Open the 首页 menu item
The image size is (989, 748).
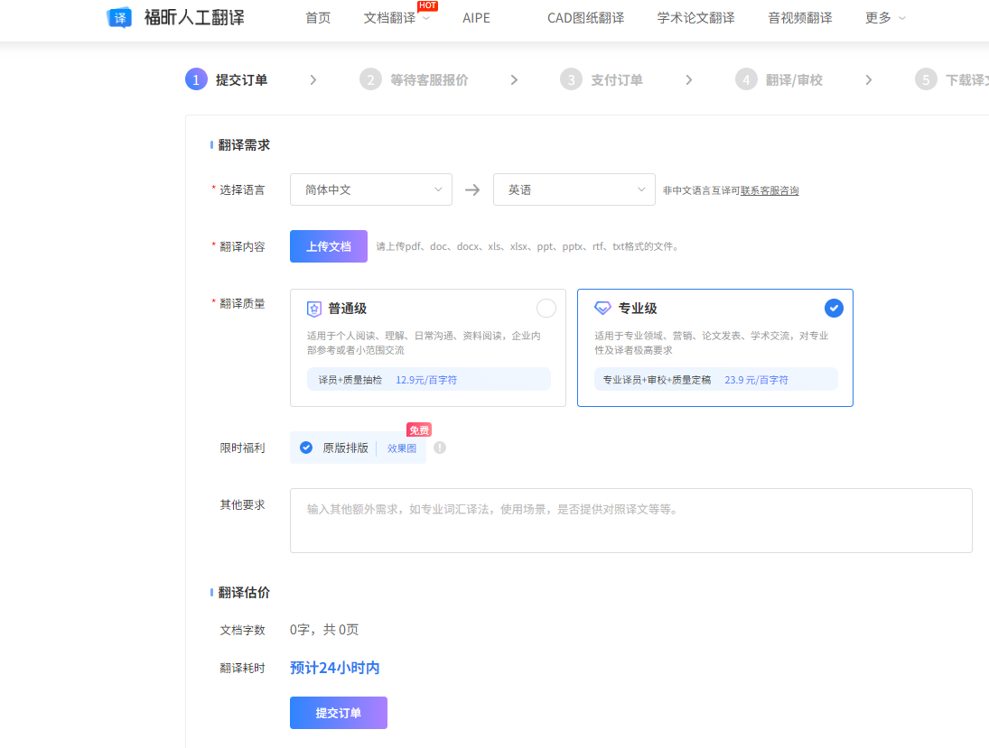(x=317, y=17)
